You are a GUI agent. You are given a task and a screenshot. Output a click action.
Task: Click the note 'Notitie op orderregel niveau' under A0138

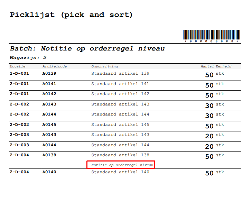[122, 165]
